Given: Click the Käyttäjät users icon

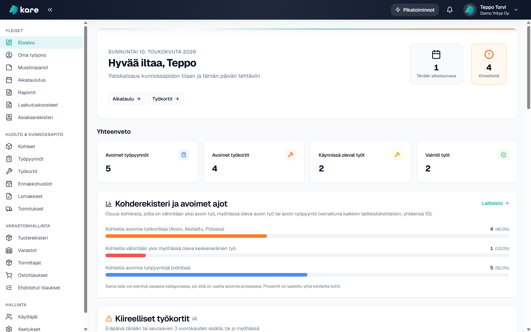Looking at the screenshot, I should 9,316.
